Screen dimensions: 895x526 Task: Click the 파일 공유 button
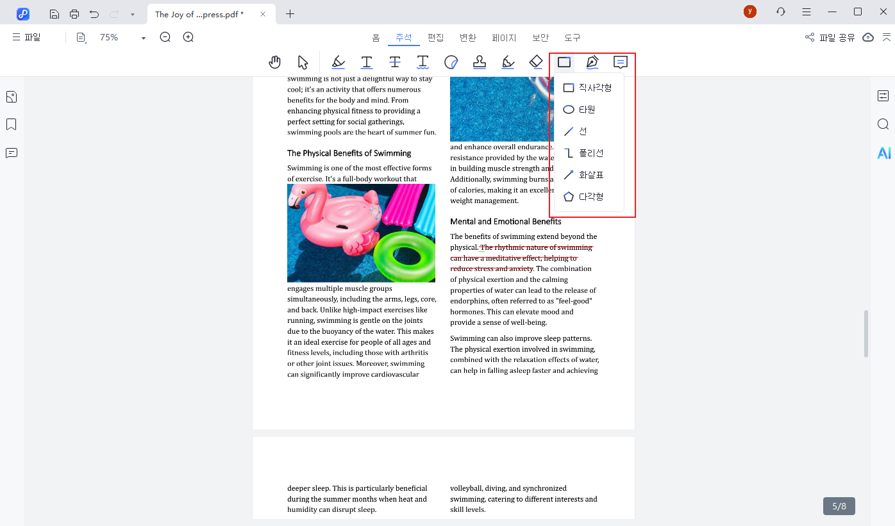[830, 38]
